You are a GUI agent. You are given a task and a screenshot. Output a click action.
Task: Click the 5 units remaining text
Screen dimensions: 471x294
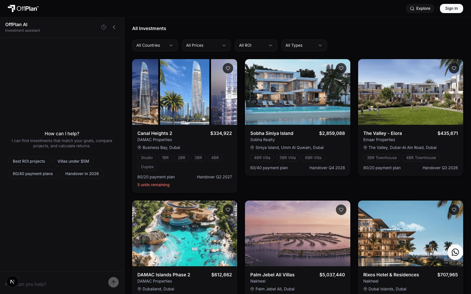153,185
